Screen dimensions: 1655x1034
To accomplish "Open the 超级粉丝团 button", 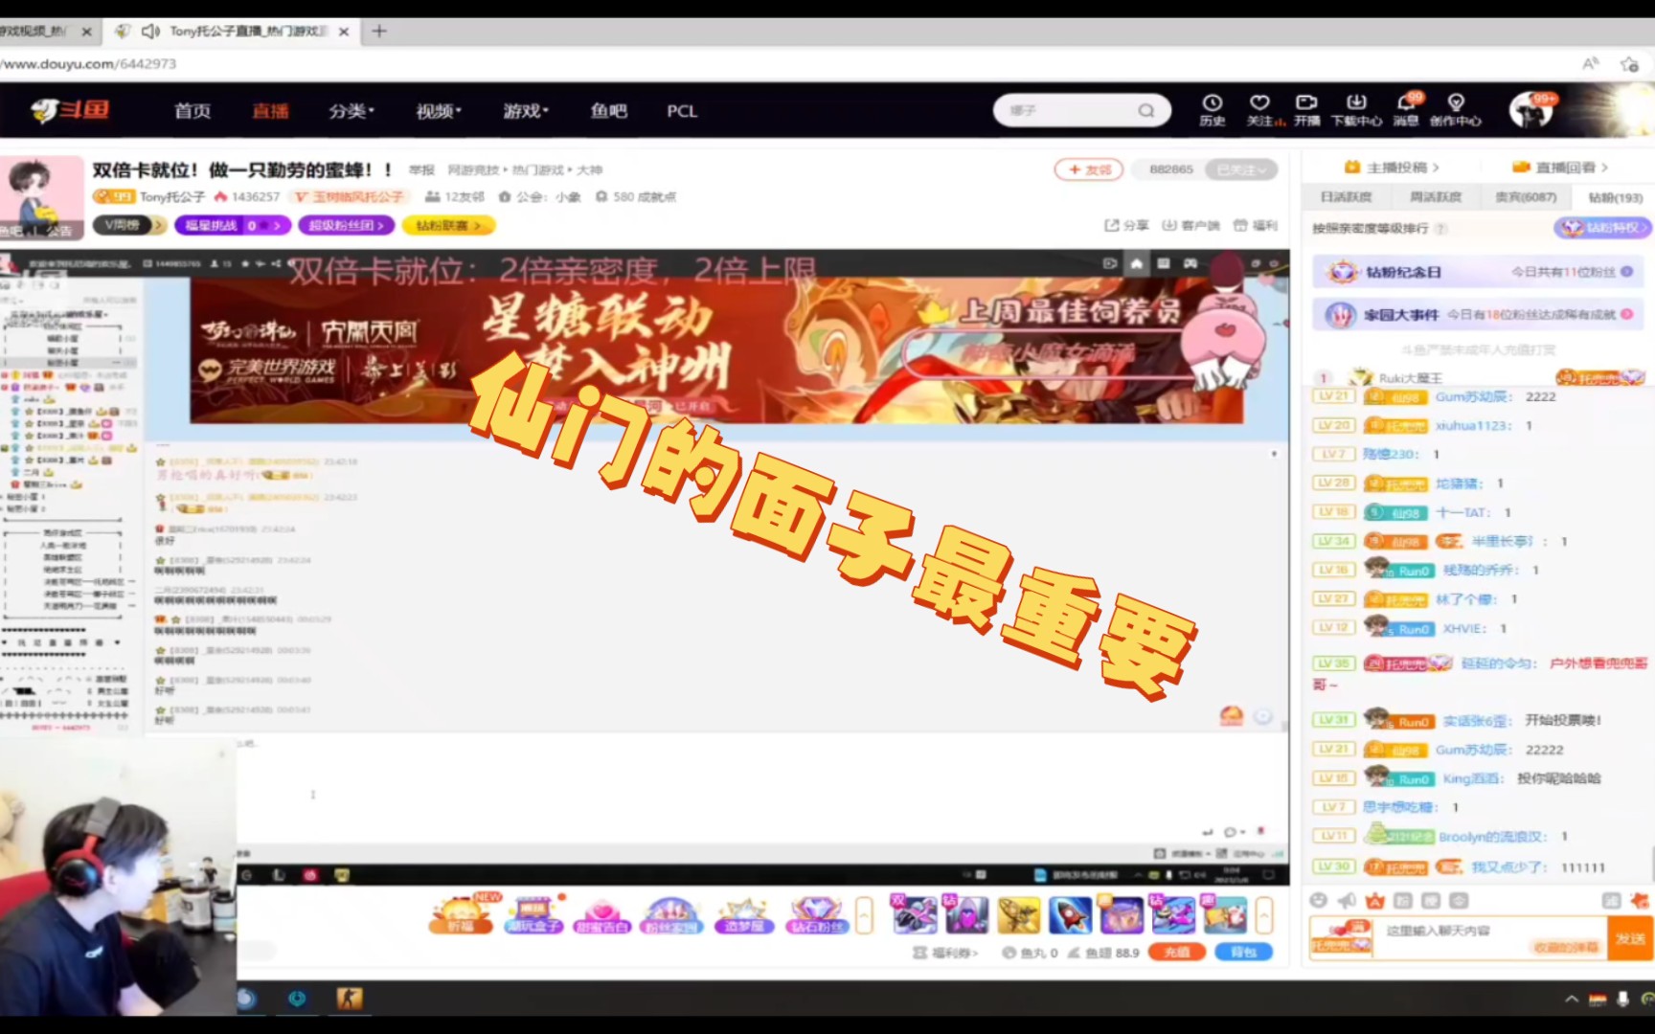I will 347,225.
